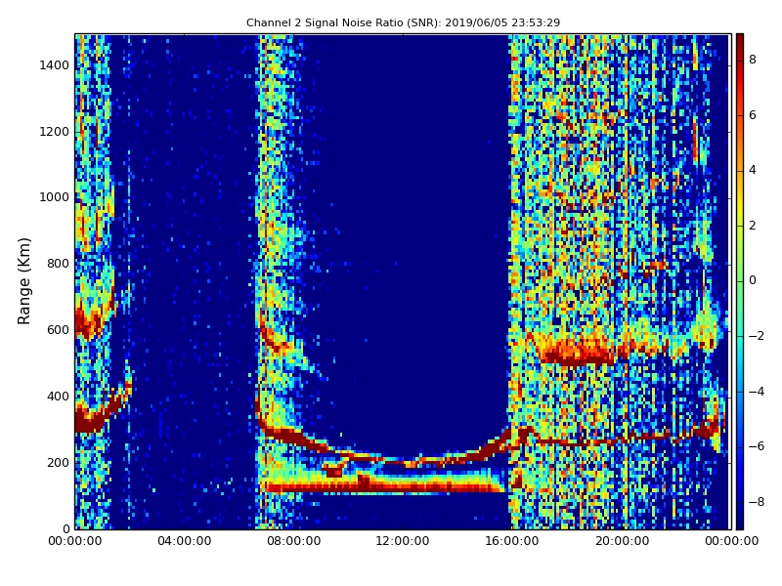
Task: Click the colorbar label −6
Action: click(x=757, y=446)
